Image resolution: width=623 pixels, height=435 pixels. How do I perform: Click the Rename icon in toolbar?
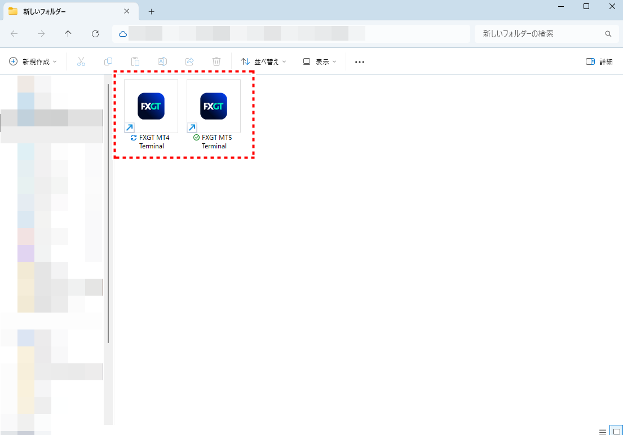click(162, 61)
